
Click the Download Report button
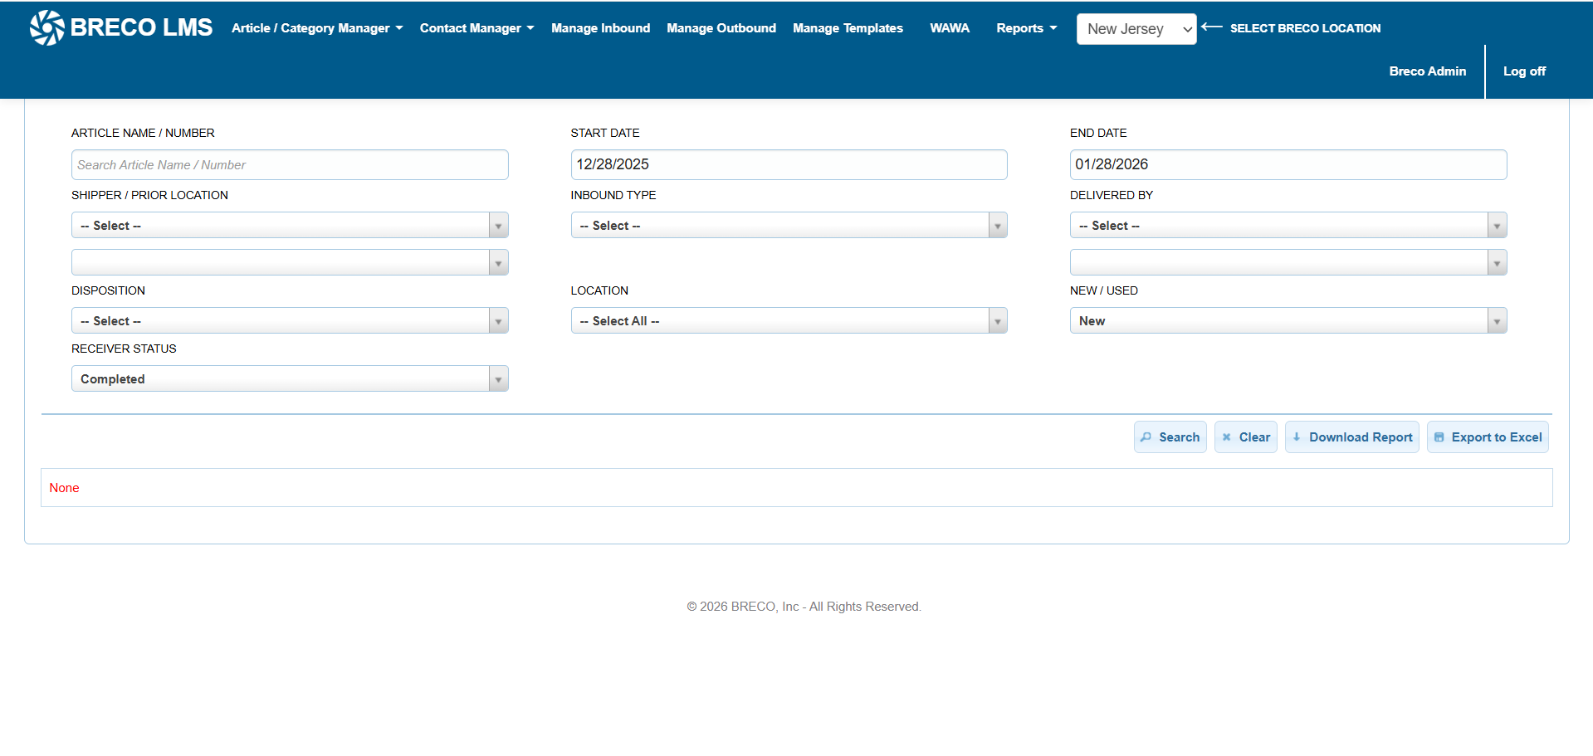[1351, 437]
